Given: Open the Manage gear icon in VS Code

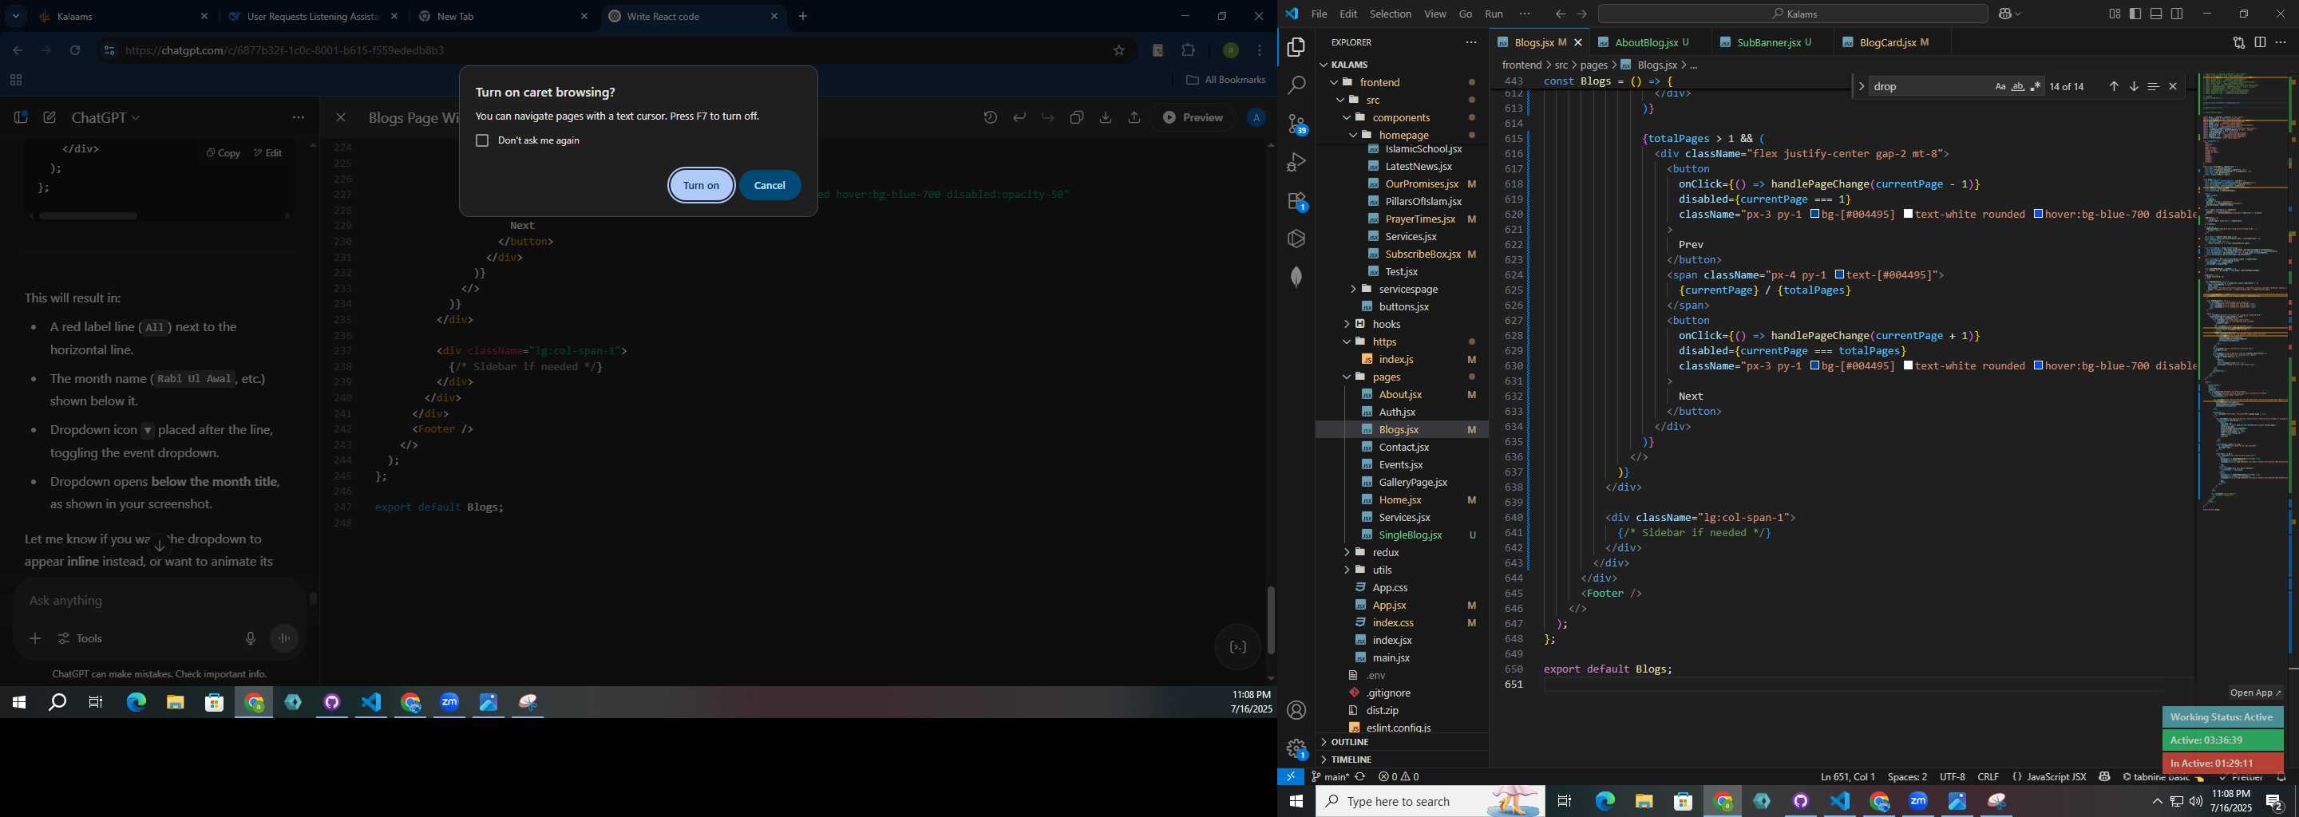Looking at the screenshot, I should pos(1296,748).
